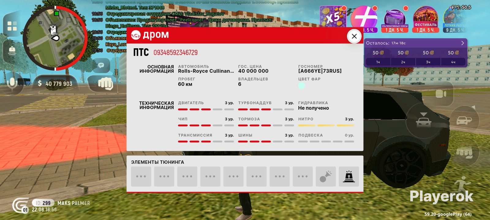Tap the chat bubble icon
The width and height of the screenshot is (490, 220).
point(101,65)
